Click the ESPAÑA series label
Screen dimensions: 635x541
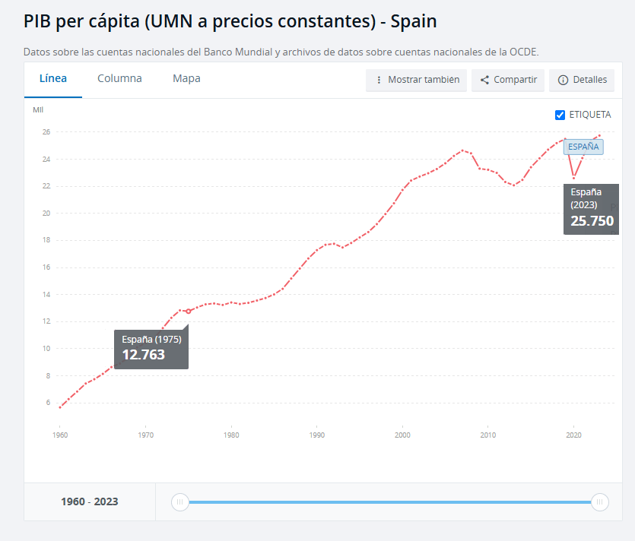click(583, 147)
